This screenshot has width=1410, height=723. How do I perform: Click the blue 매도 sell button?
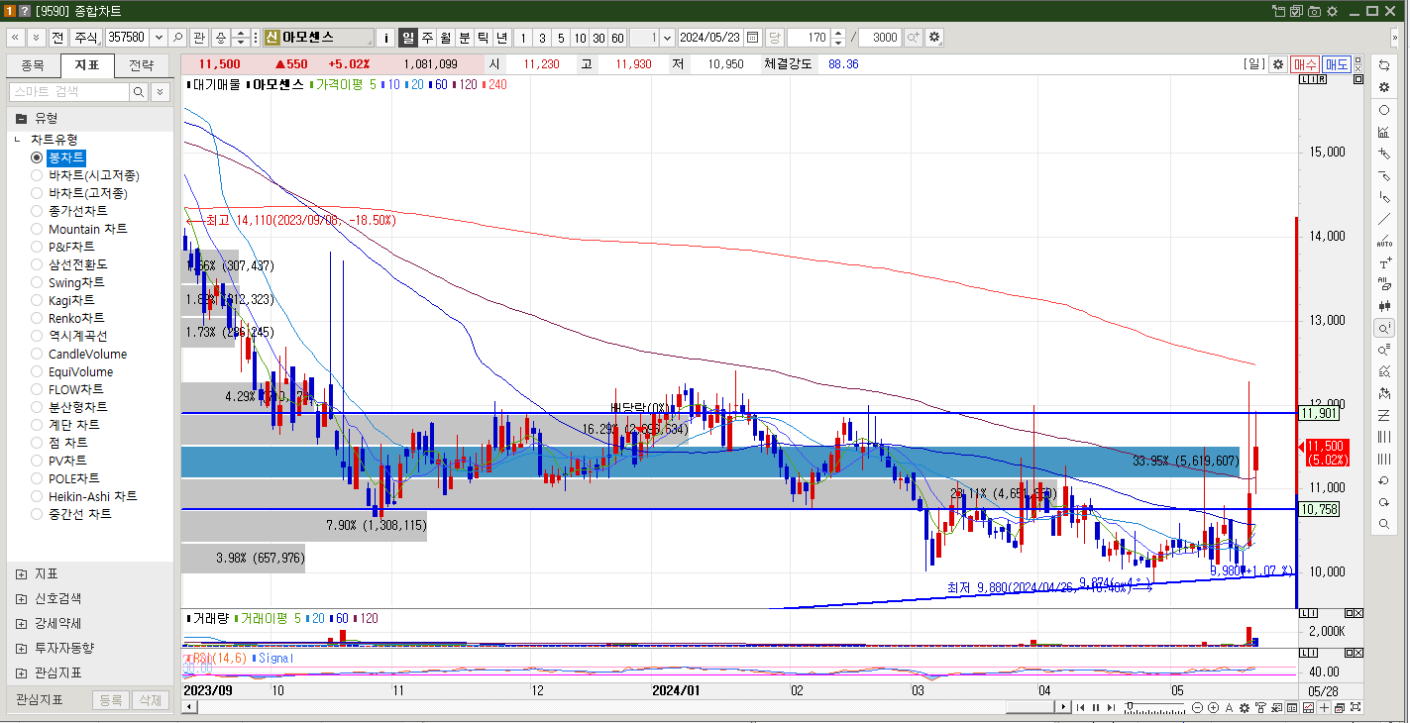1337,63
